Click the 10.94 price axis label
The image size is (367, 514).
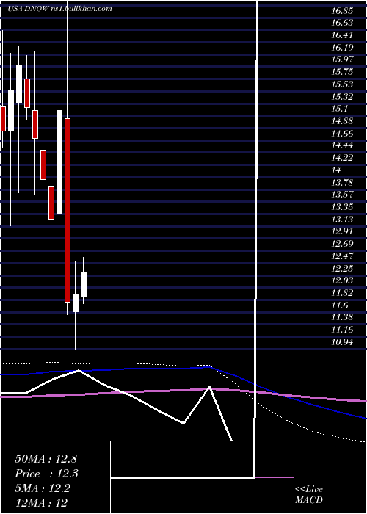coord(342,342)
